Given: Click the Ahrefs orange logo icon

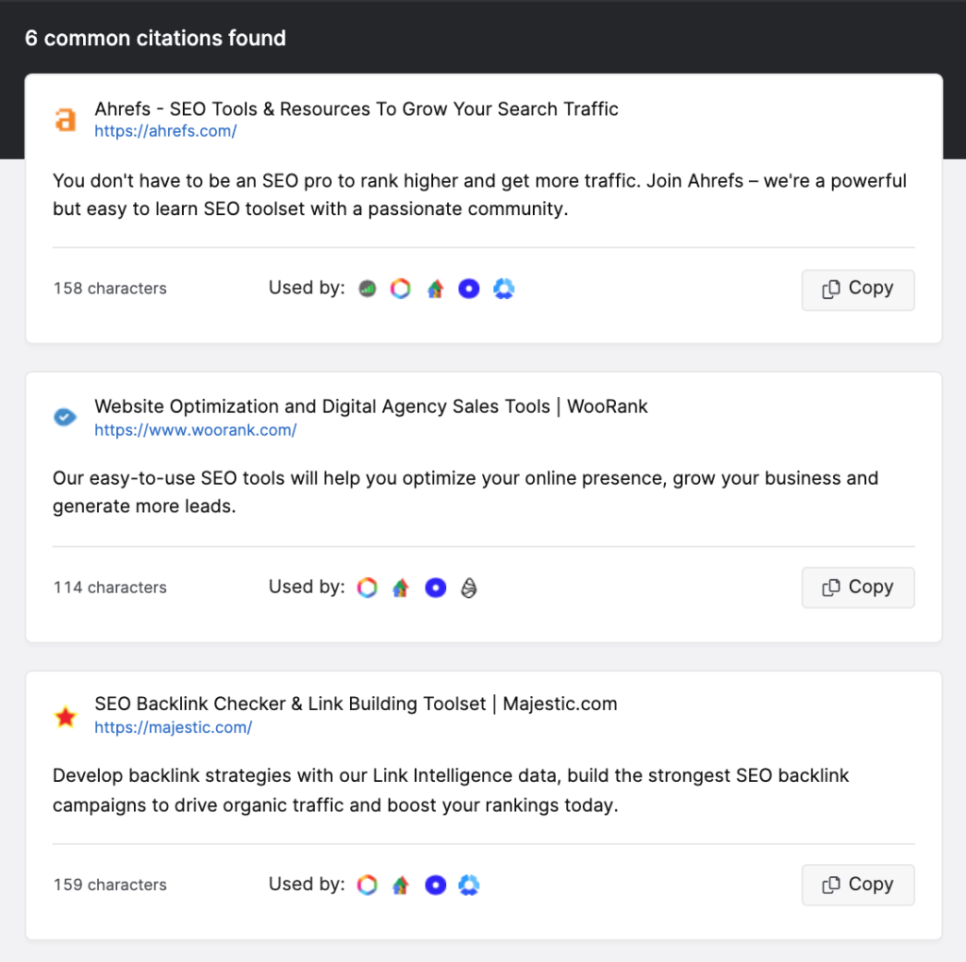Looking at the screenshot, I should click(x=65, y=120).
